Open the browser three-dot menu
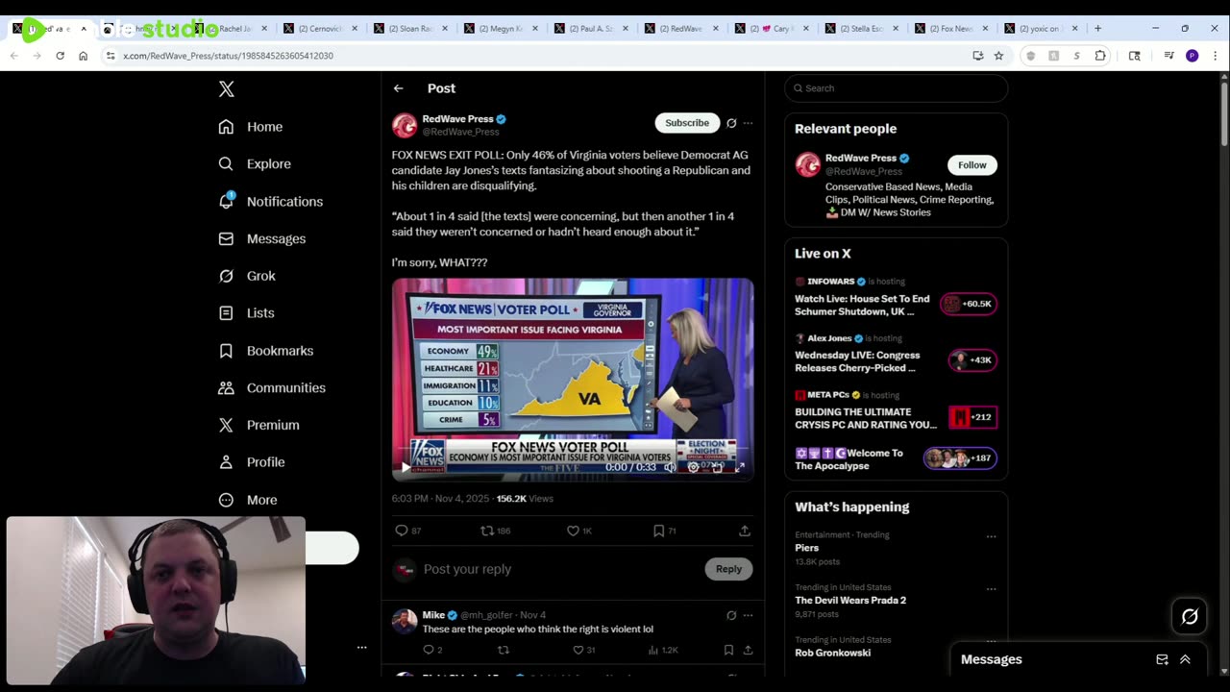The width and height of the screenshot is (1230, 692). 1215,56
